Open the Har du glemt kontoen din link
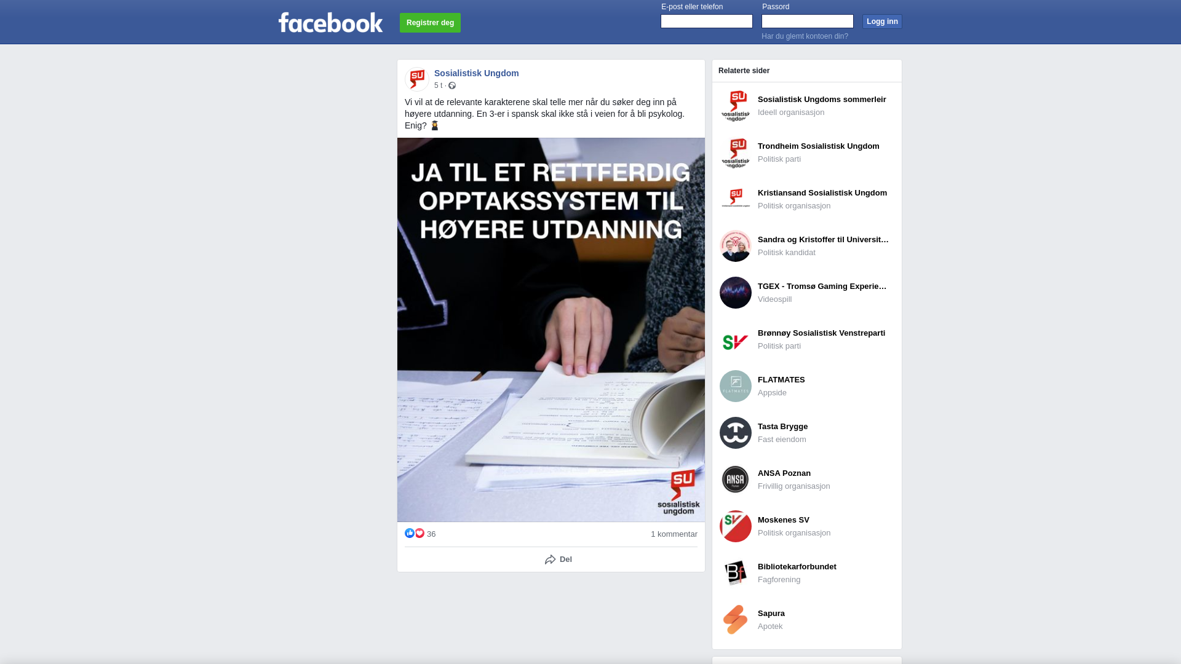This screenshot has width=1181, height=664. 805,36
